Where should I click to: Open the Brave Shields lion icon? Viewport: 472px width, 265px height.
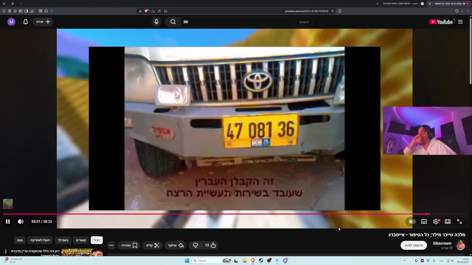146,11
